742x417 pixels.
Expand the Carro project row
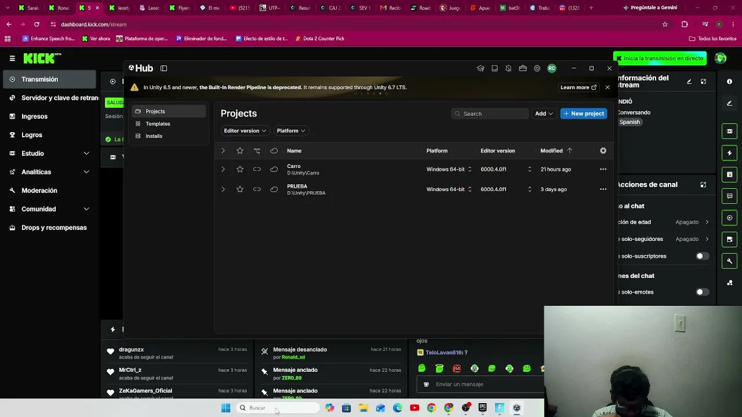point(223,169)
